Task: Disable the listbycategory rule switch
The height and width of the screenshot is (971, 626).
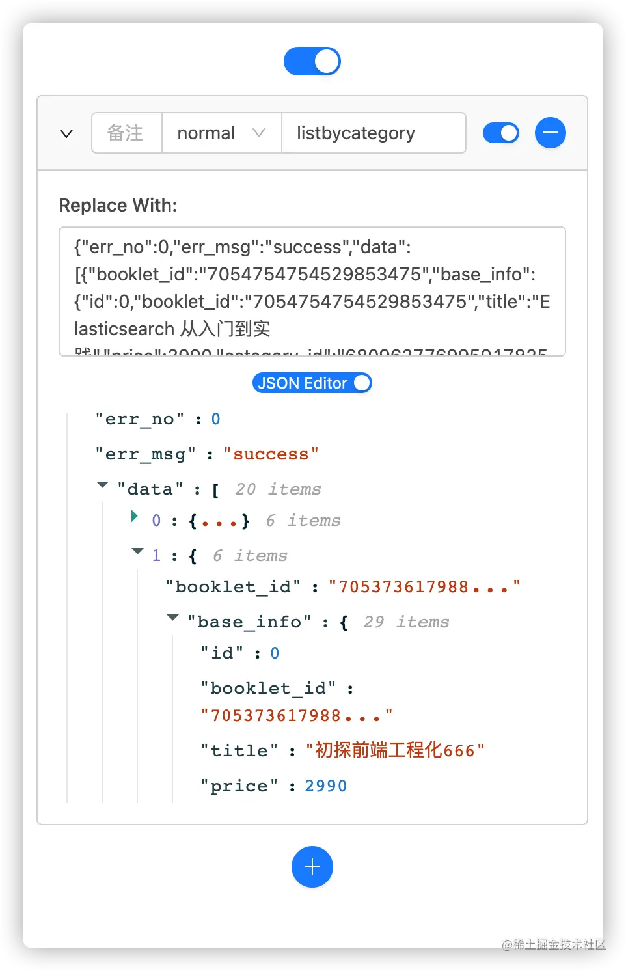Action: pyautogui.click(x=501, y=133)
